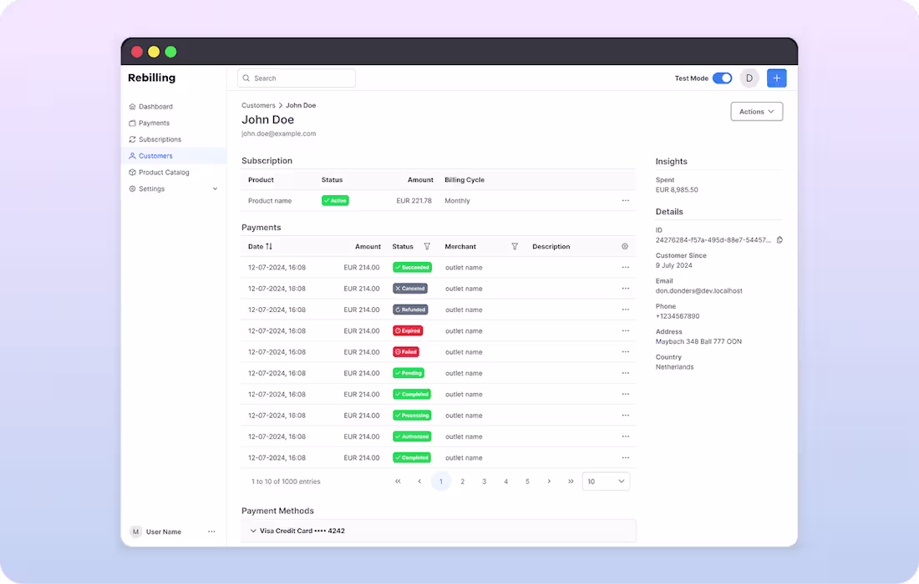This screenshot has width=919, height=584.
Task: Open the User Name options menu
Action: pyautogui.click(x=211, y=531)
